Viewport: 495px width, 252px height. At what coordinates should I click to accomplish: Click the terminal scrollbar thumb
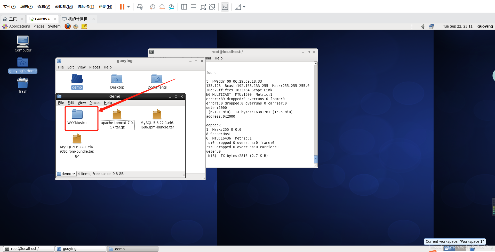(x=316, y=159)
